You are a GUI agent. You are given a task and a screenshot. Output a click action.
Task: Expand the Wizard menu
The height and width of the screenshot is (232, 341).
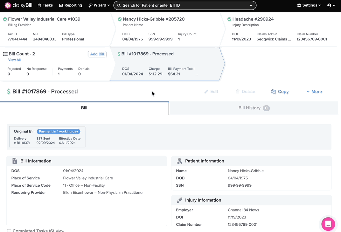pos(99,5)
